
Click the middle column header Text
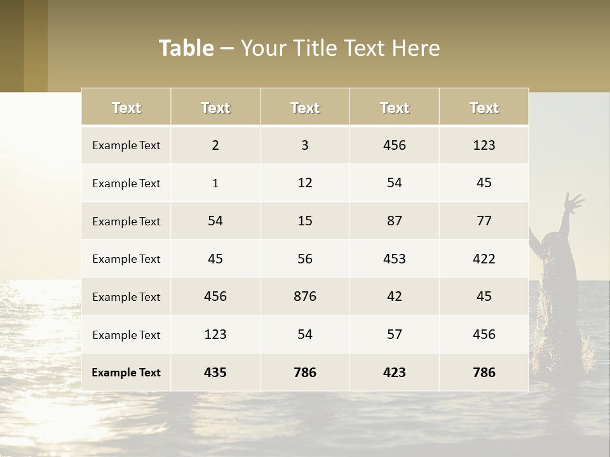coord(305,108)
